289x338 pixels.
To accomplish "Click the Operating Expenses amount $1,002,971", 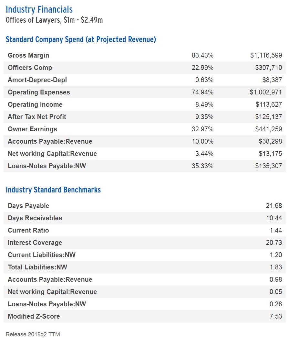I will (x=266, y=92).
